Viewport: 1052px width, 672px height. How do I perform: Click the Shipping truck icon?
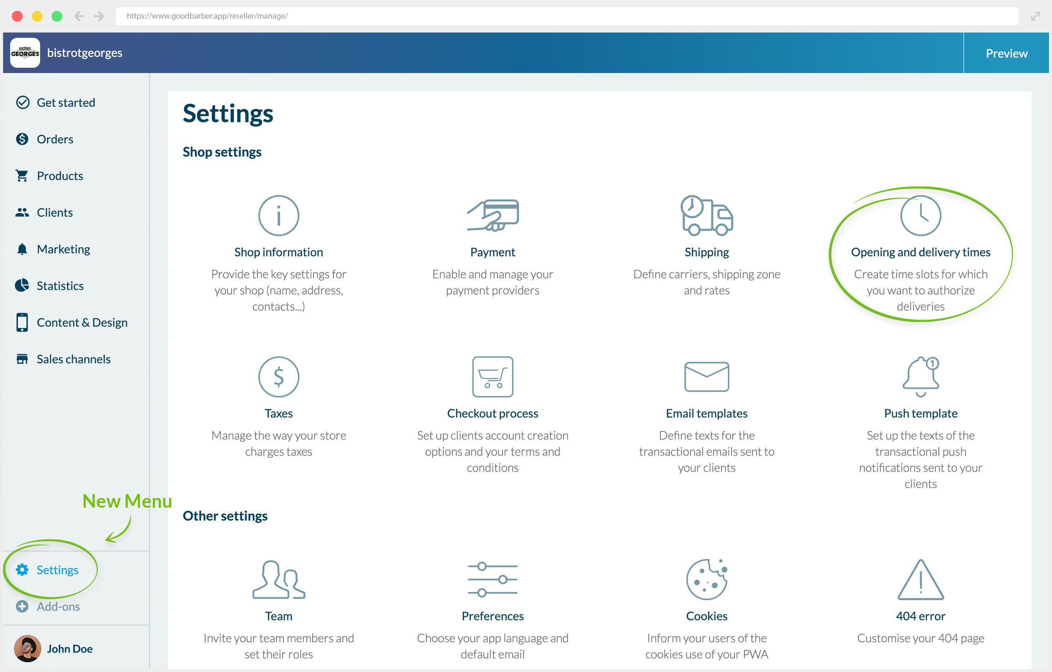(706, 215)
